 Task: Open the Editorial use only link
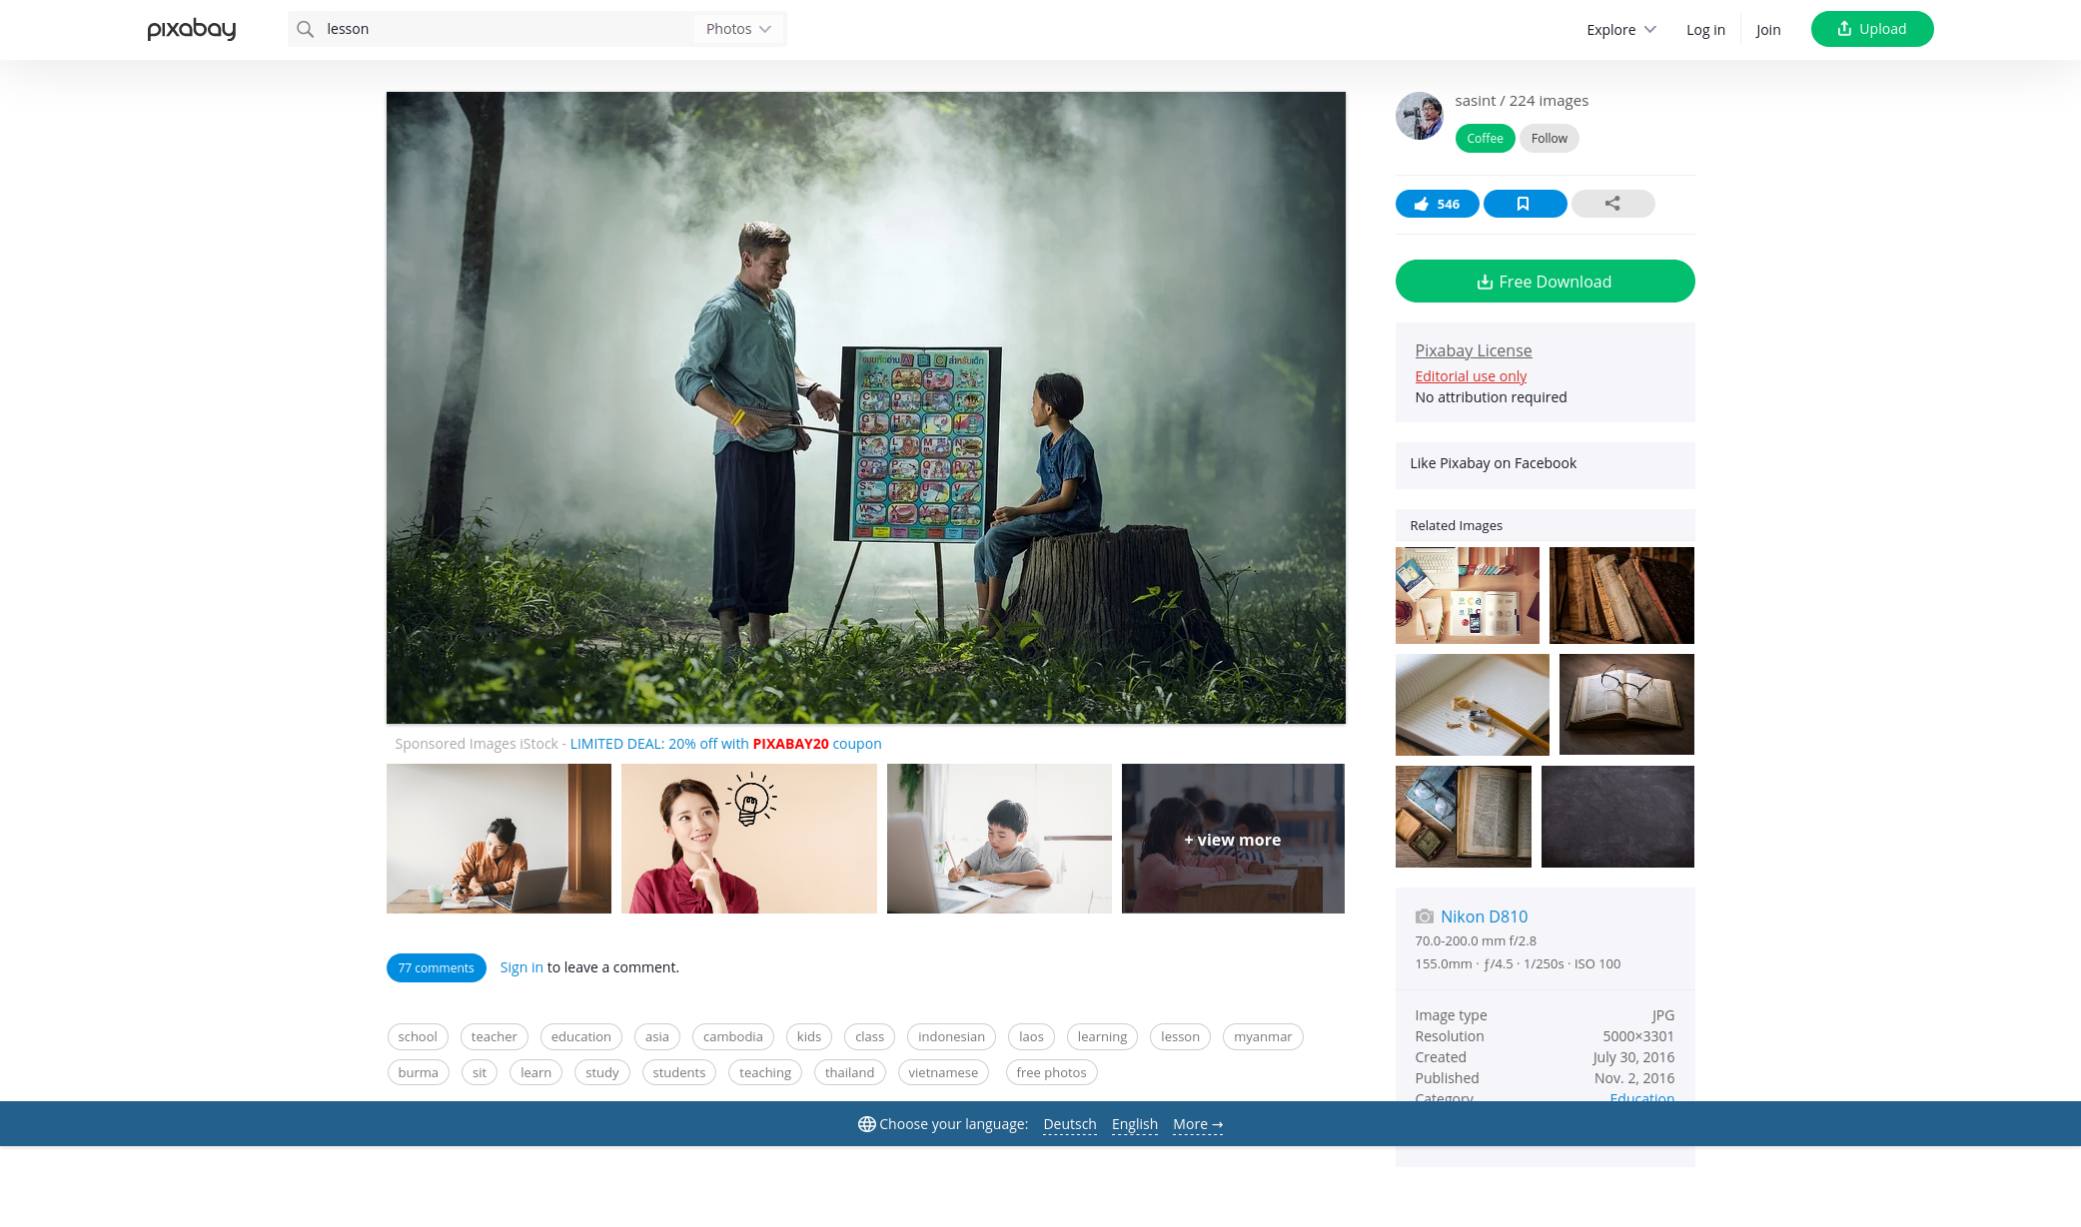[1471, 376]
